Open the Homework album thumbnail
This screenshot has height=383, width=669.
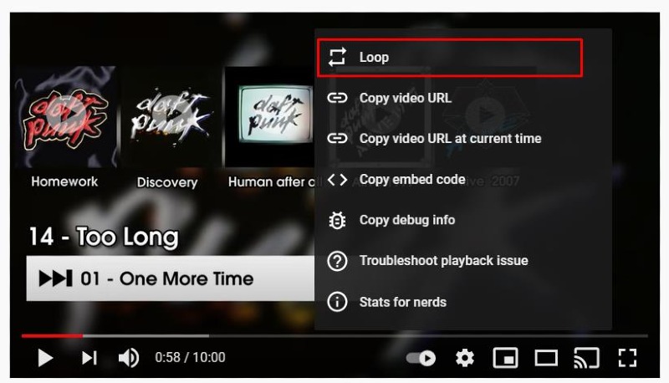click(65, 116)
